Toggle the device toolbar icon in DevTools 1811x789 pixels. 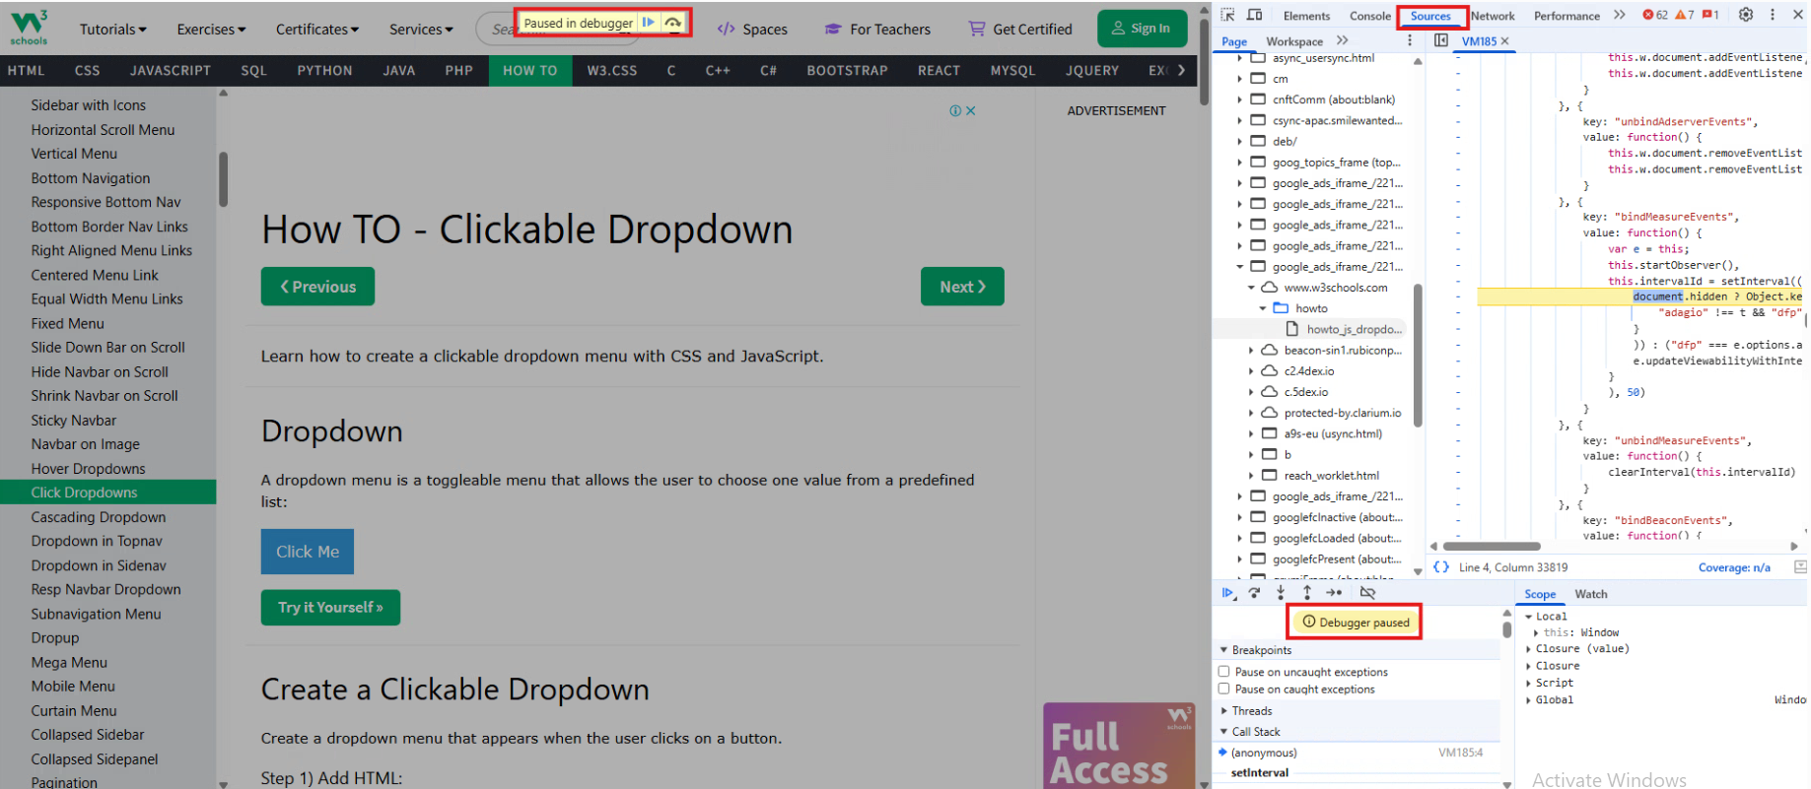pyautogui.click(x=1254, y=15)
